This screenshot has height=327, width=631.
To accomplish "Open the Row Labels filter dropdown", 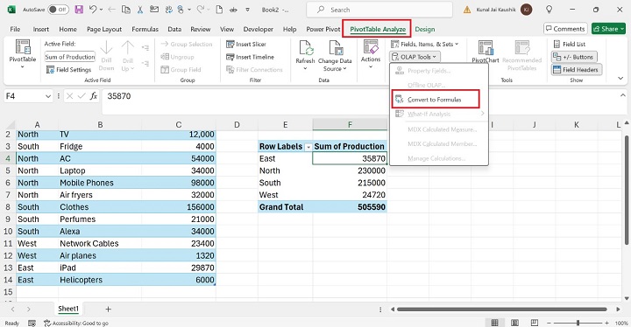I will coord(308,147).
